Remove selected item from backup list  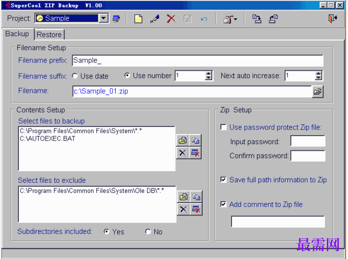[182, 153]
